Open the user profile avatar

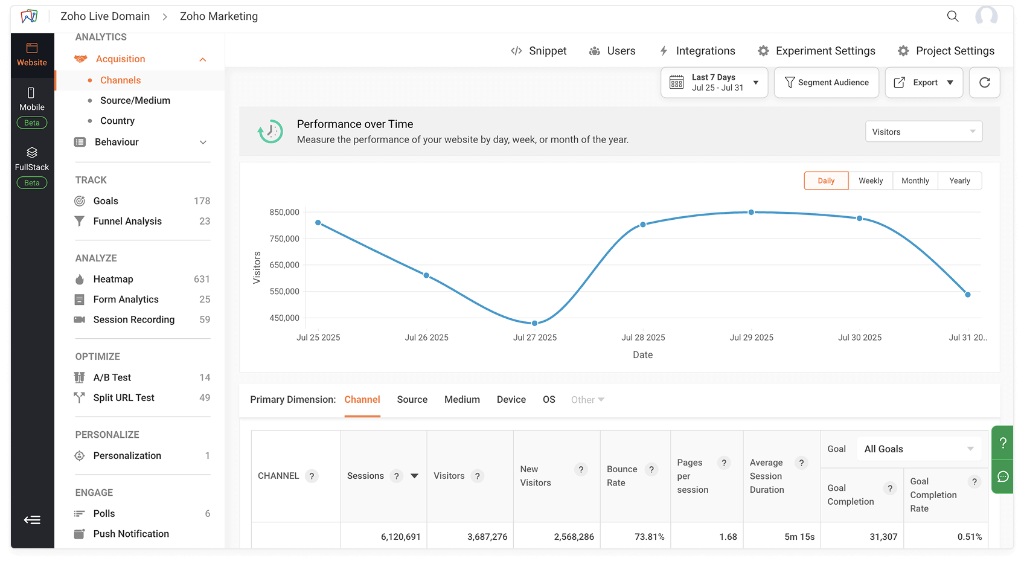point(986,16)
